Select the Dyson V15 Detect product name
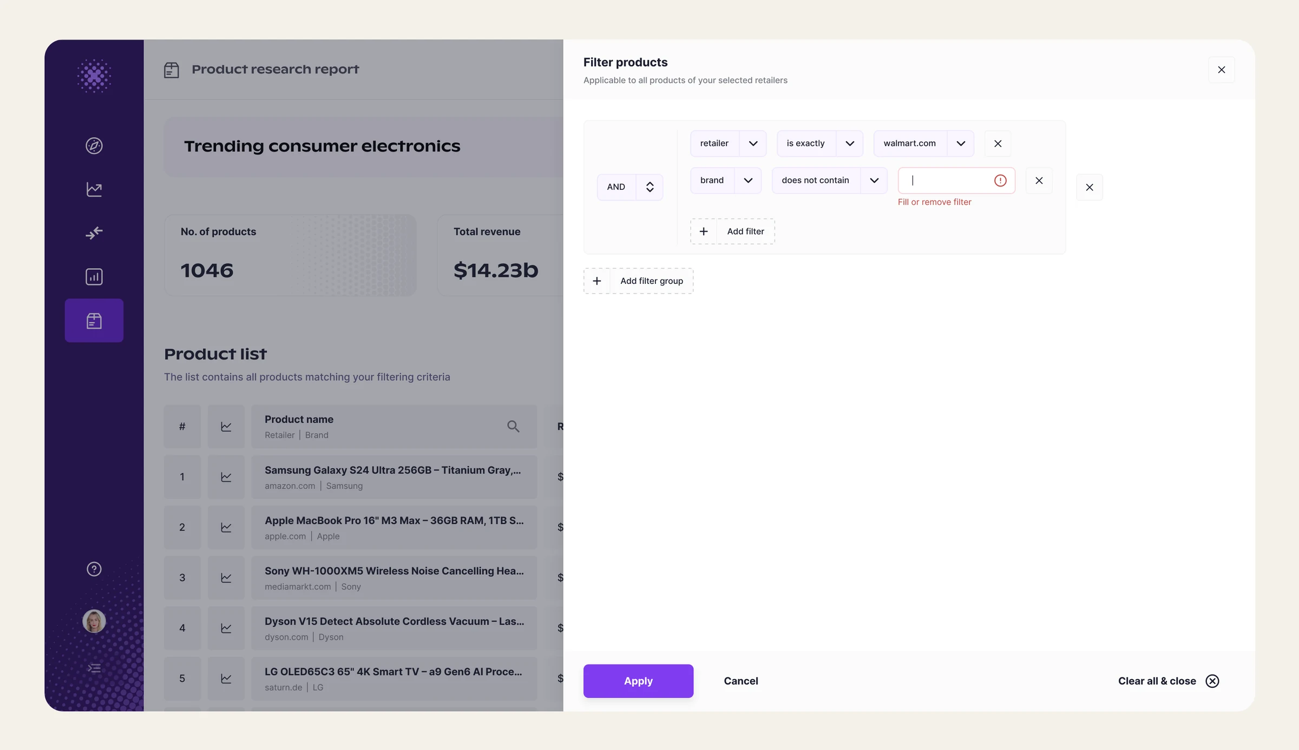Screen dimensions: 1299x750 point(394,621)
